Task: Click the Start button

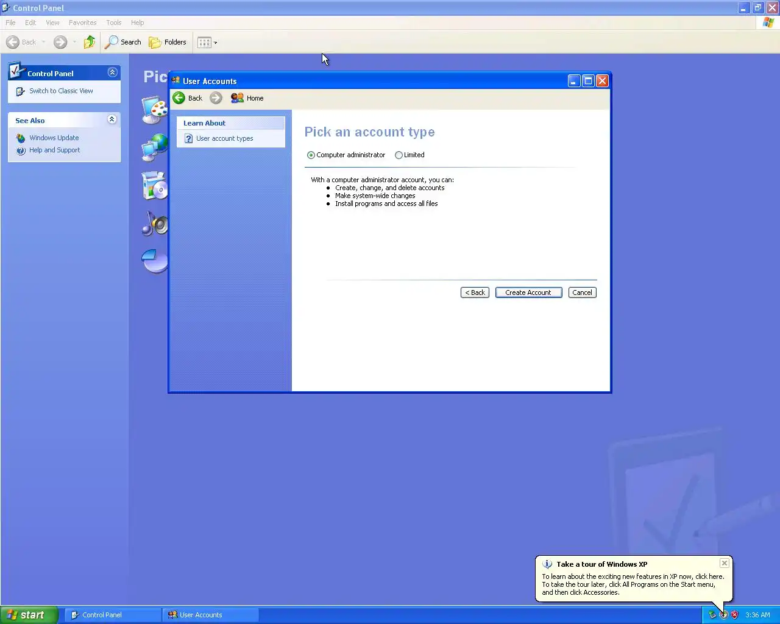Action: 29,615
